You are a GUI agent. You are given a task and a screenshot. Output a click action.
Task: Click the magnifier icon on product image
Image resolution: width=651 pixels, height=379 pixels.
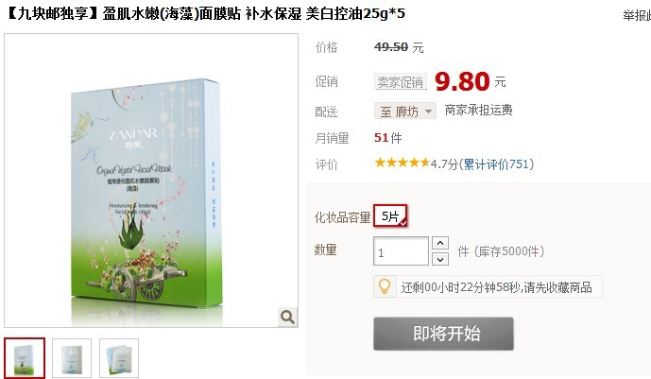pos(287,318)
